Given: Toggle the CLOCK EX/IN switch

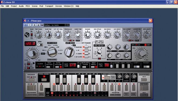Looking at the screenshot, I should click(x=40, y=66).
